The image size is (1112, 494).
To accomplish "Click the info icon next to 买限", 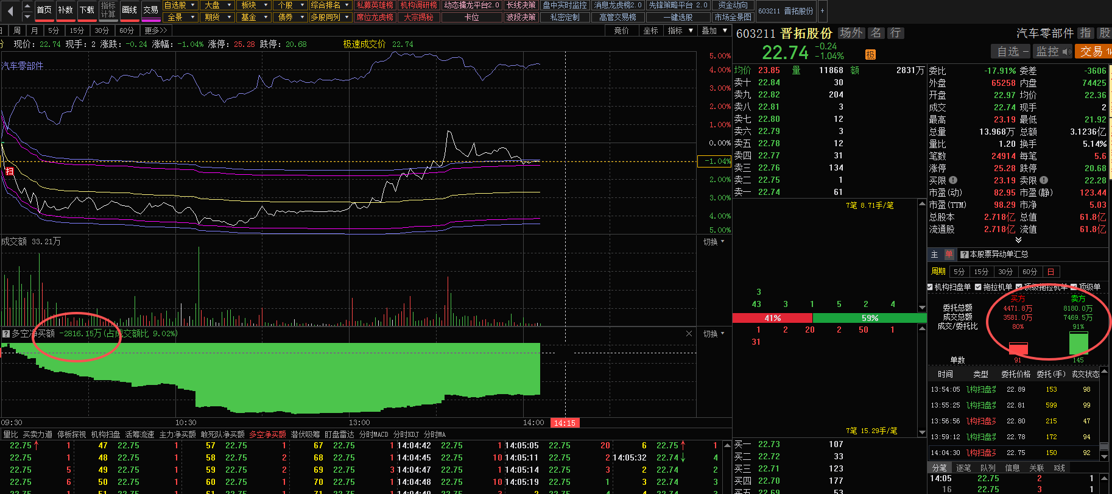I will pyautogui.click(x=953, y=180).
